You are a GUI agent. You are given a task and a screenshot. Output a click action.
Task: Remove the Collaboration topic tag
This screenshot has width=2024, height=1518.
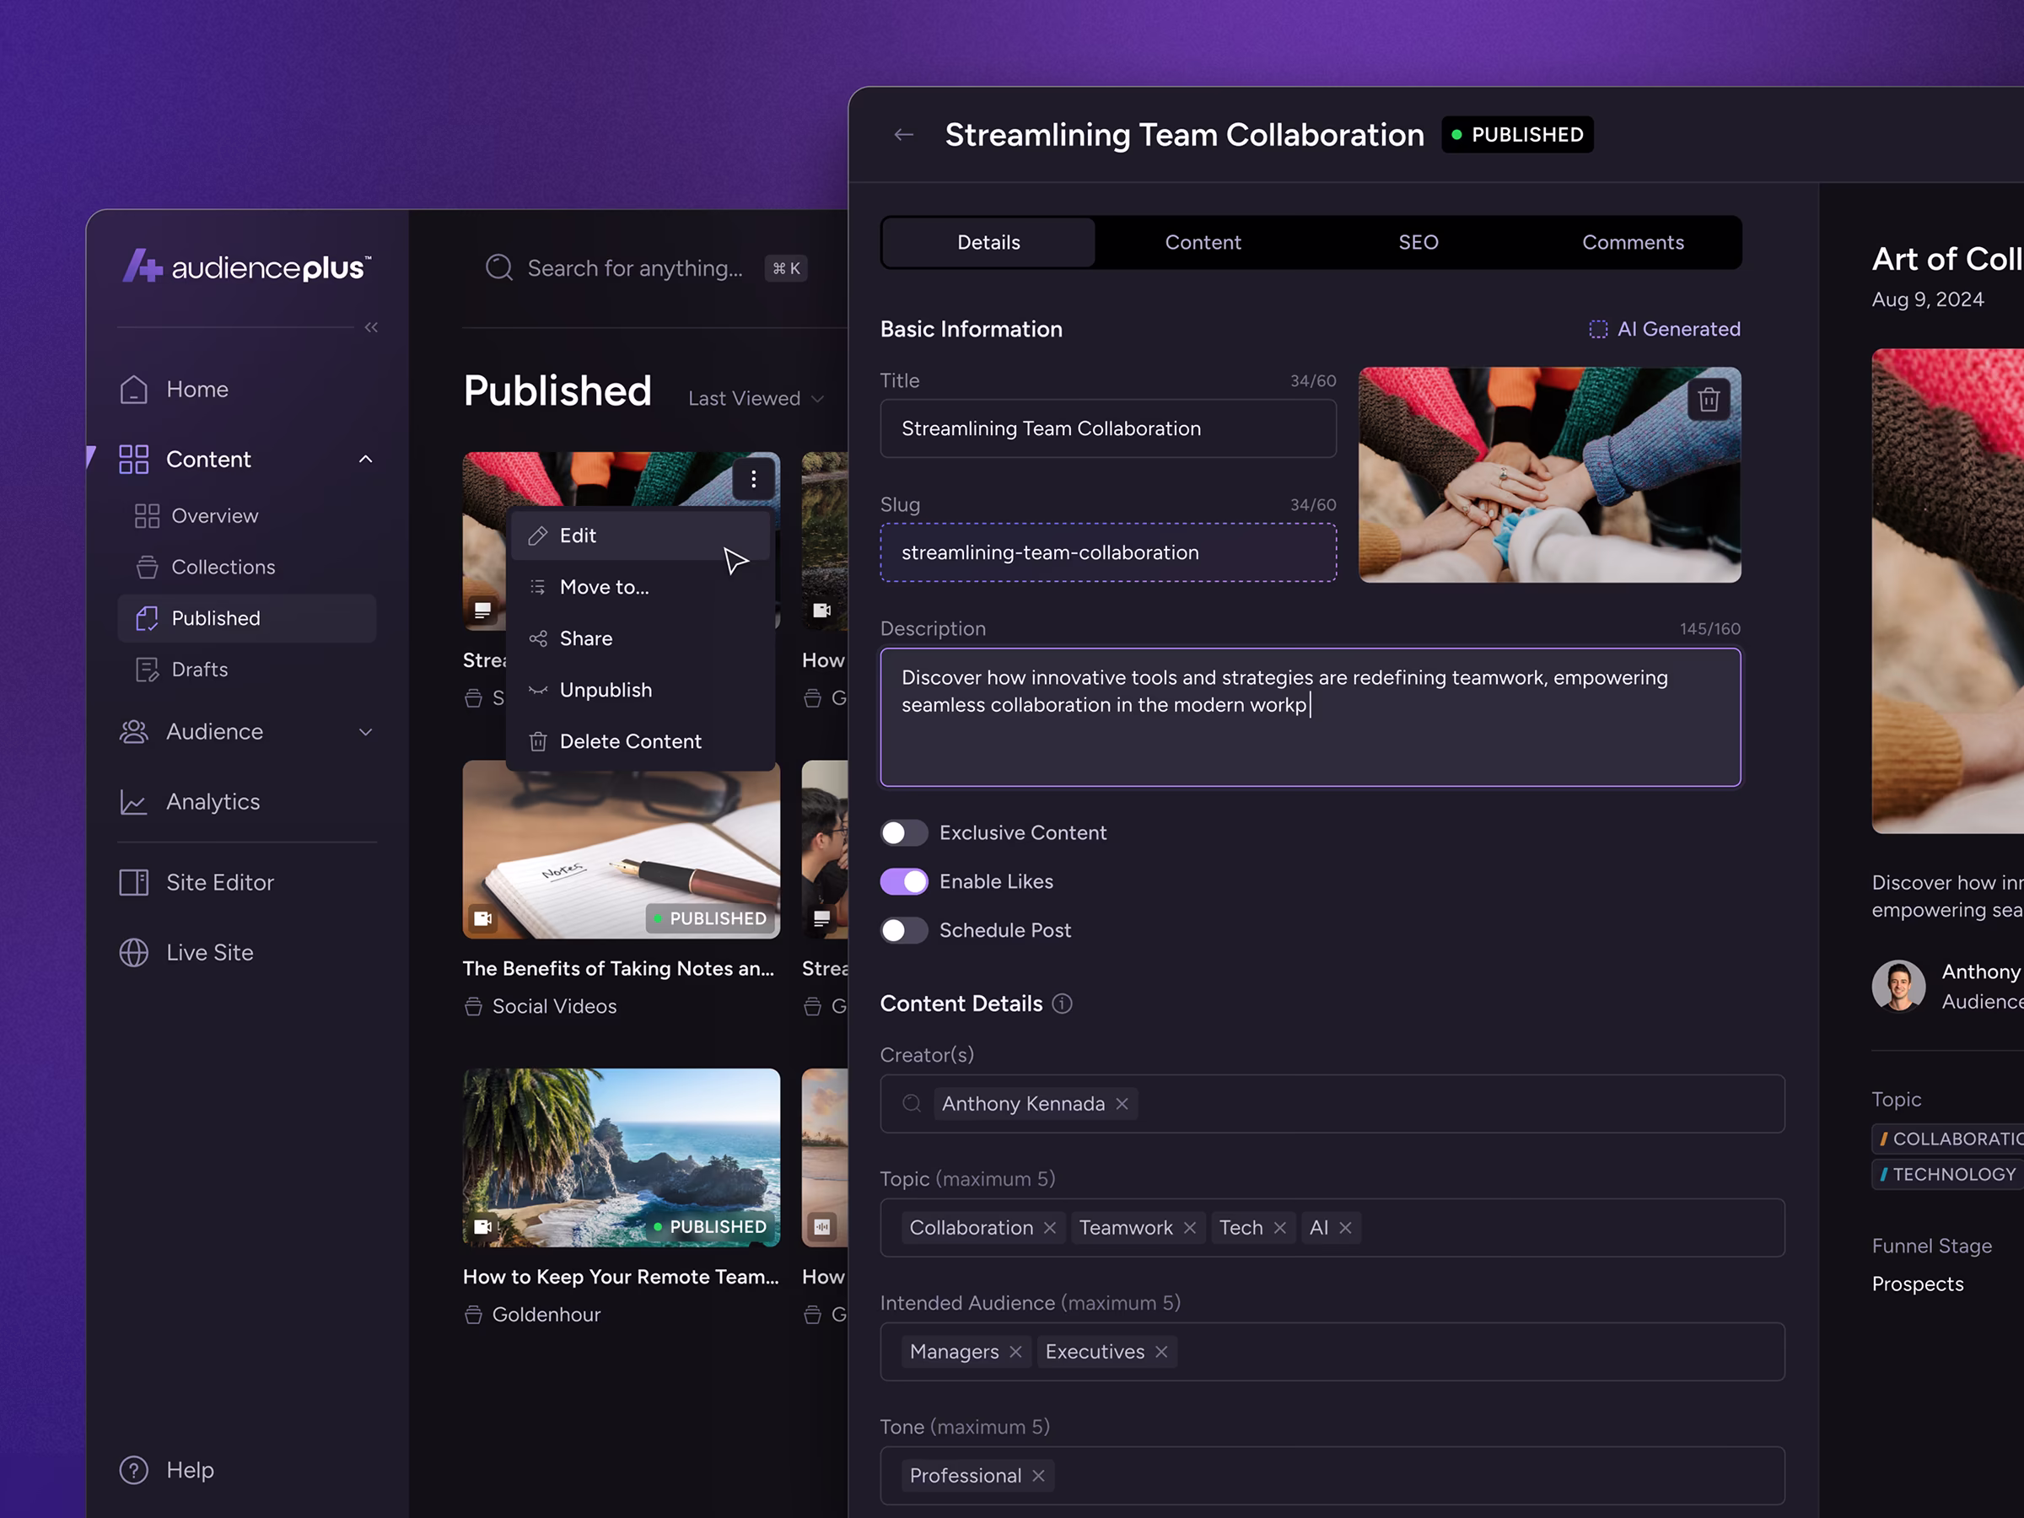click(x=1049, y=1228)
